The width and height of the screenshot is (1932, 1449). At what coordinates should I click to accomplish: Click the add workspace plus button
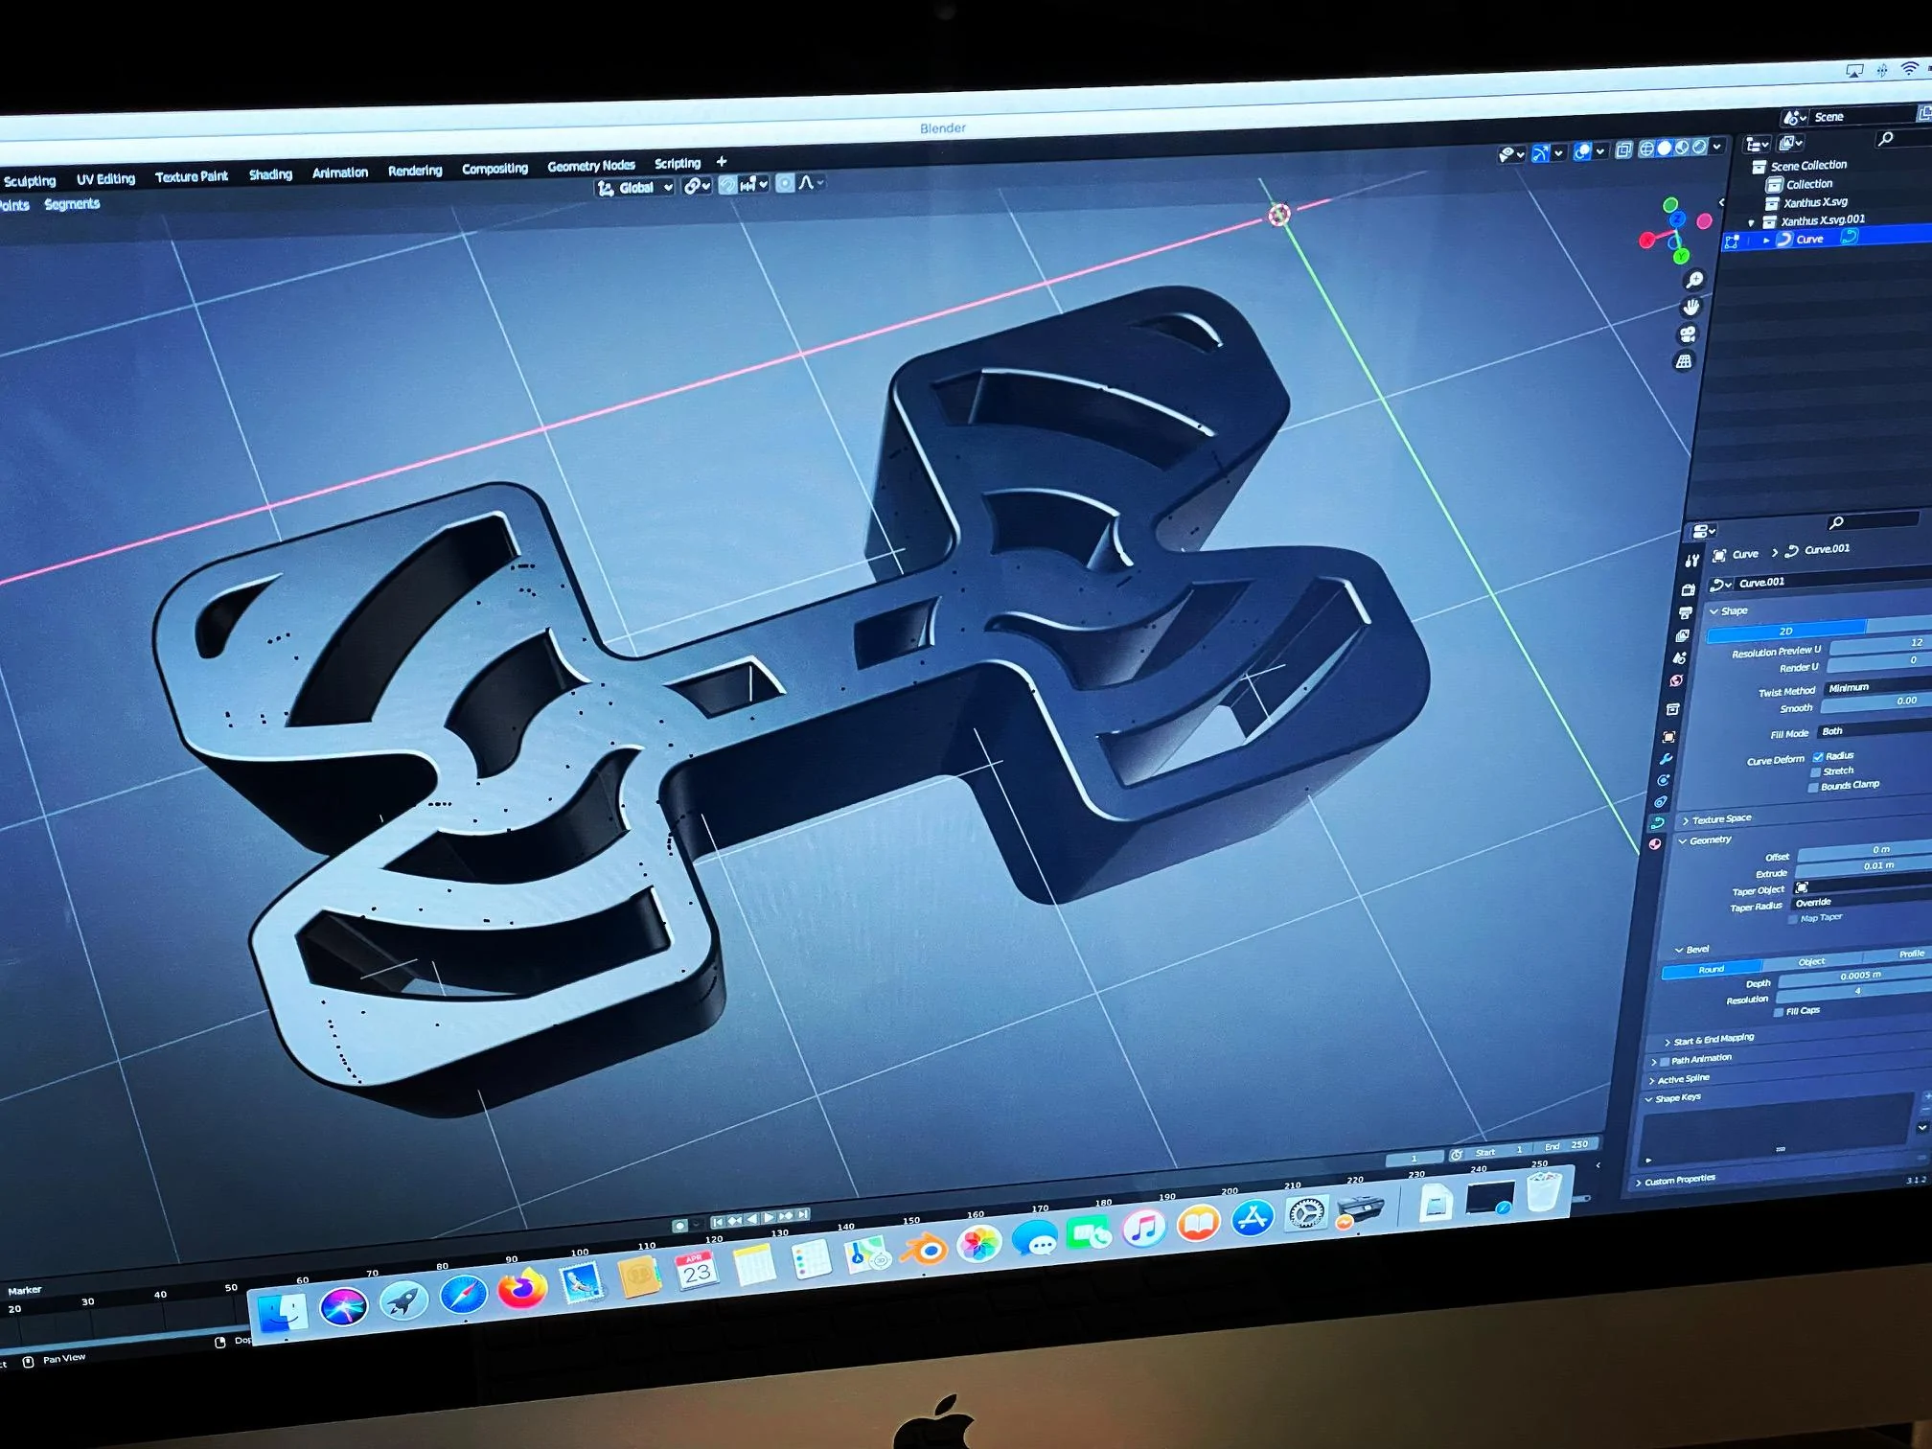click(x=722, y=161)
